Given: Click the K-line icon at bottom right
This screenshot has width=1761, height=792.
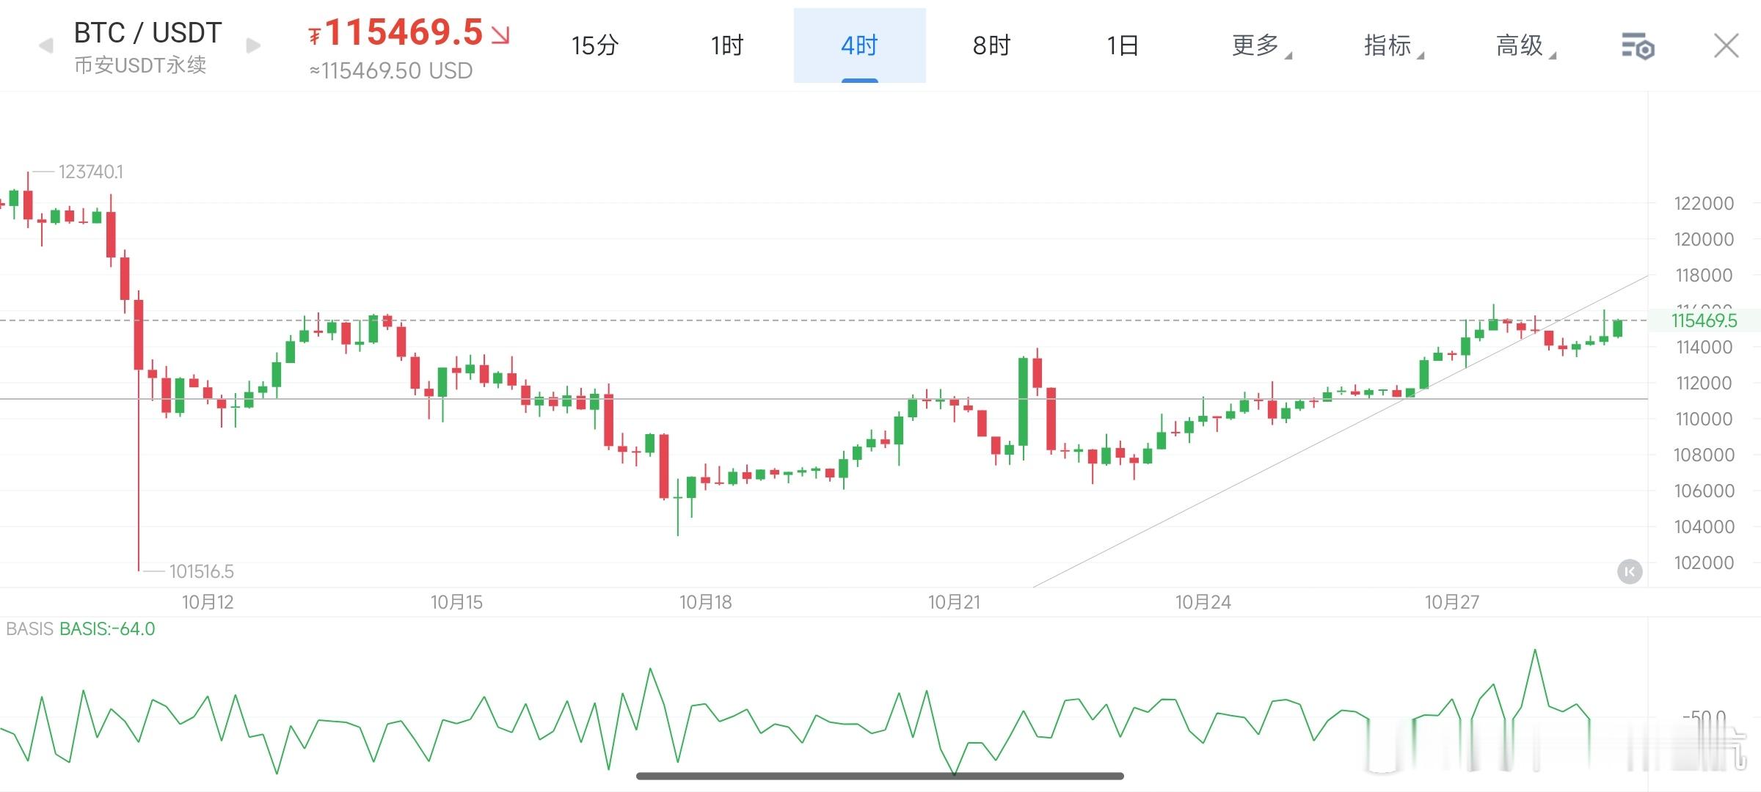Looking at the screenshot, I should coord(1630,573).
